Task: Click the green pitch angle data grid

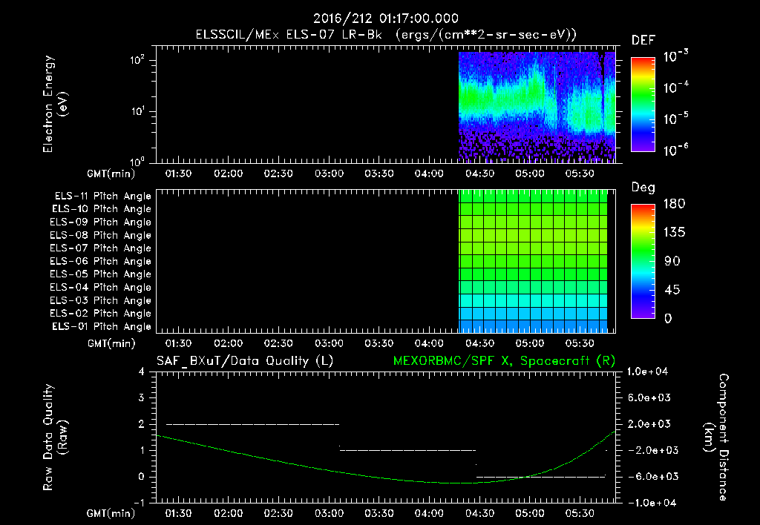Action: pyautogui.click(x=533, y=261)
